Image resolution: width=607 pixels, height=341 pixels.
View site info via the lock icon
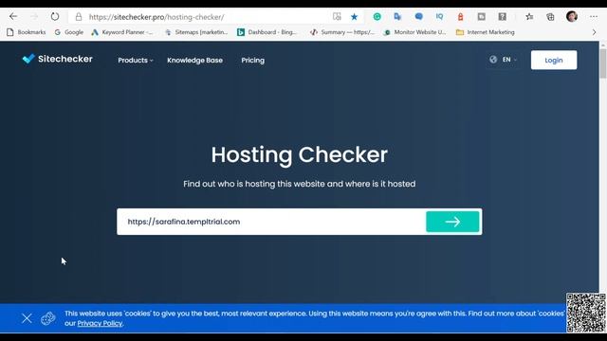tap(79, 17)
